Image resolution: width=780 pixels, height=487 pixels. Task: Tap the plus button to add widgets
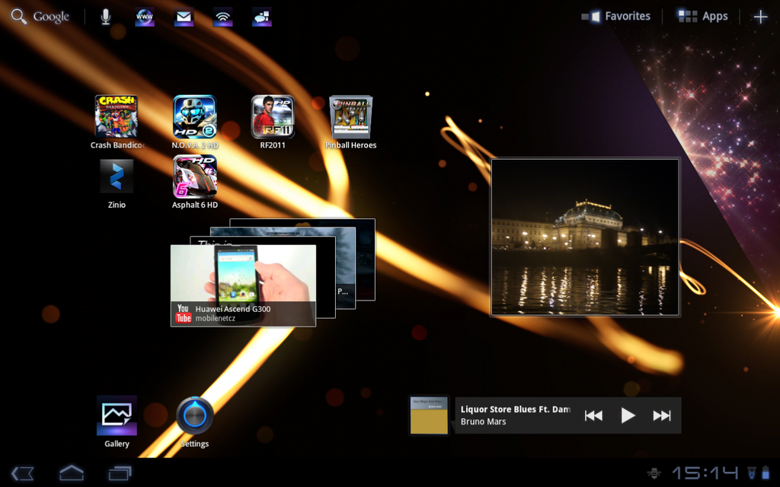tap(760, 15)
